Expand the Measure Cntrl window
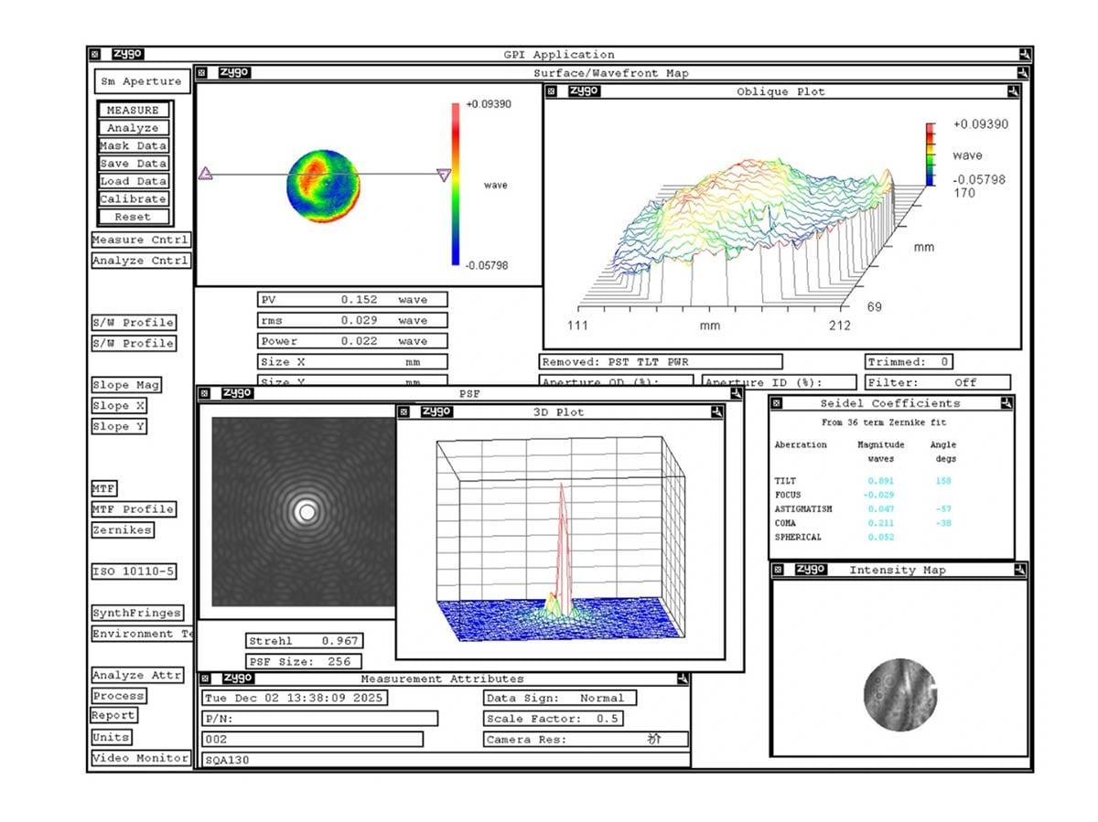This screenshot has width=1098, height=822. coord(141,240)
